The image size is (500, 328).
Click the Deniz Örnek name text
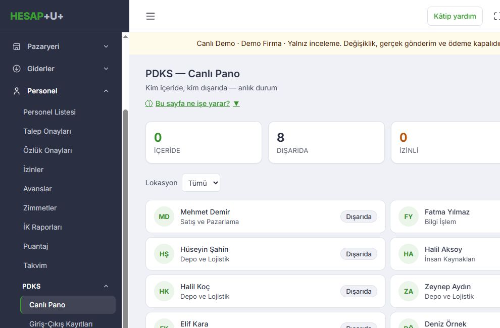pyautogui.click(x=445, y=324)
